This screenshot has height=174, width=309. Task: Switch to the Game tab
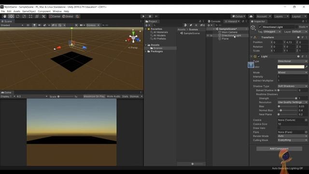click(6, 92)
